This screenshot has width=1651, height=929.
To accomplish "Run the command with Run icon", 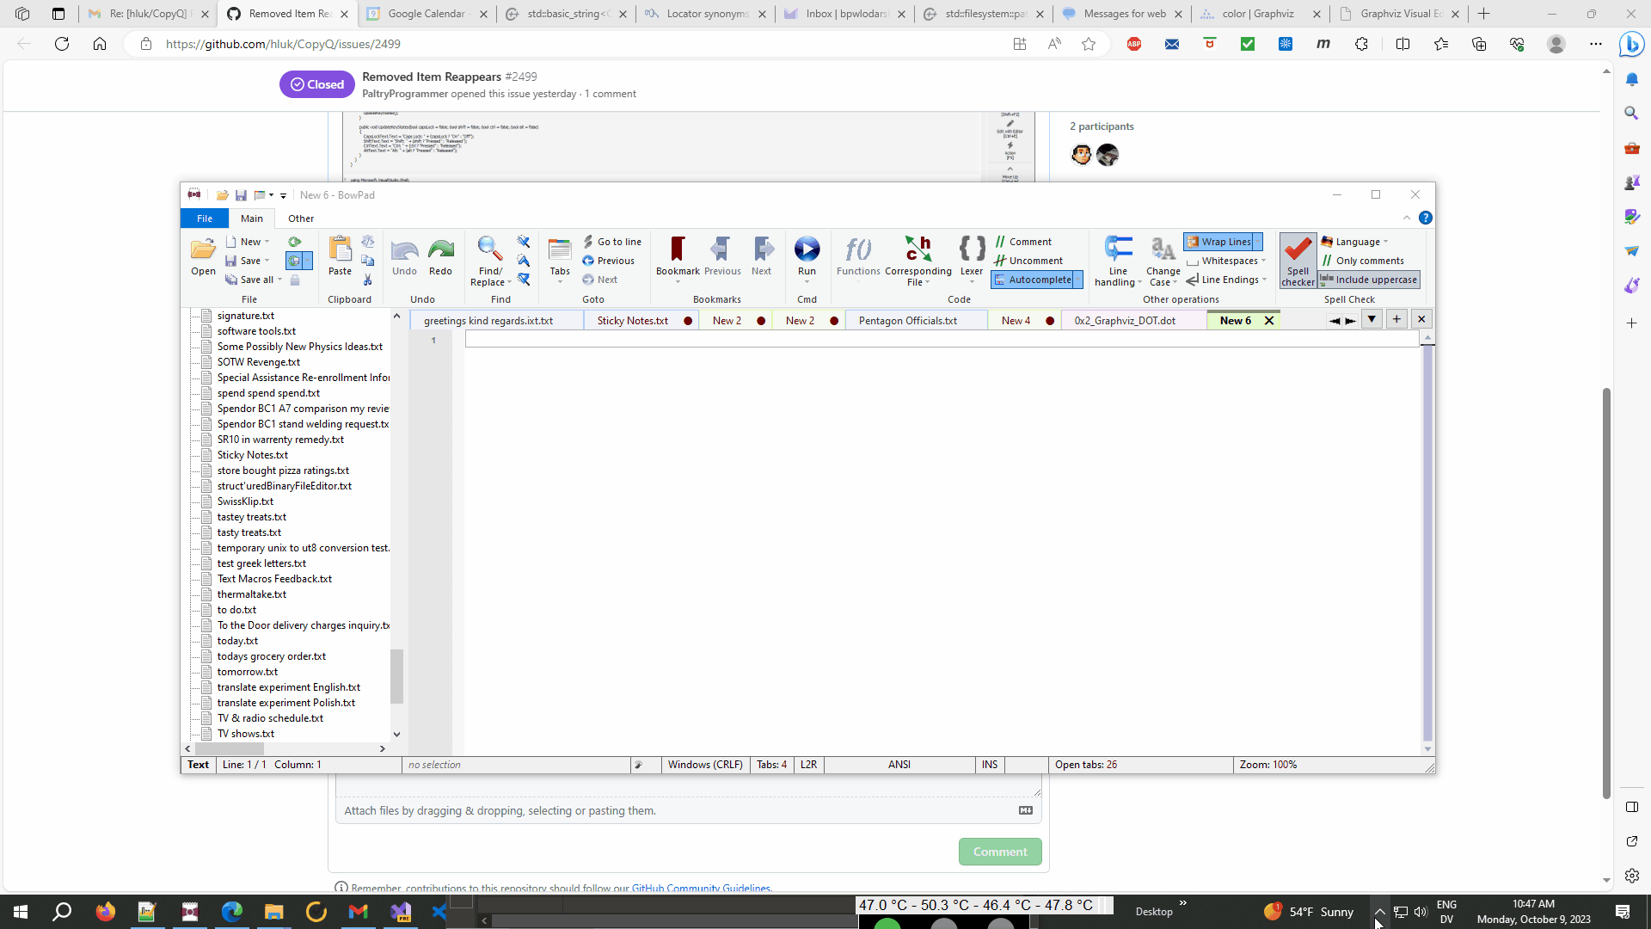I will 807,249.
